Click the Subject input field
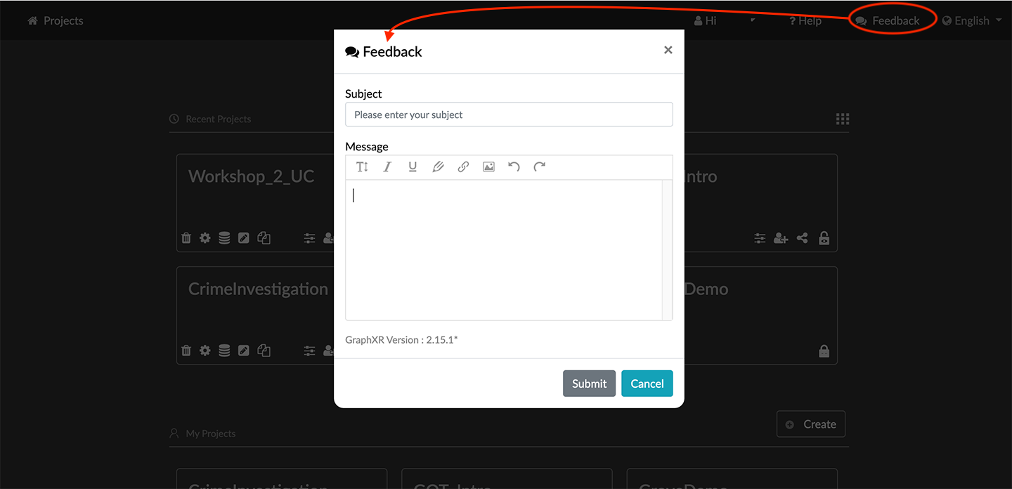Viewport: 1012px width, 489px height. click(x=509, y=114)
